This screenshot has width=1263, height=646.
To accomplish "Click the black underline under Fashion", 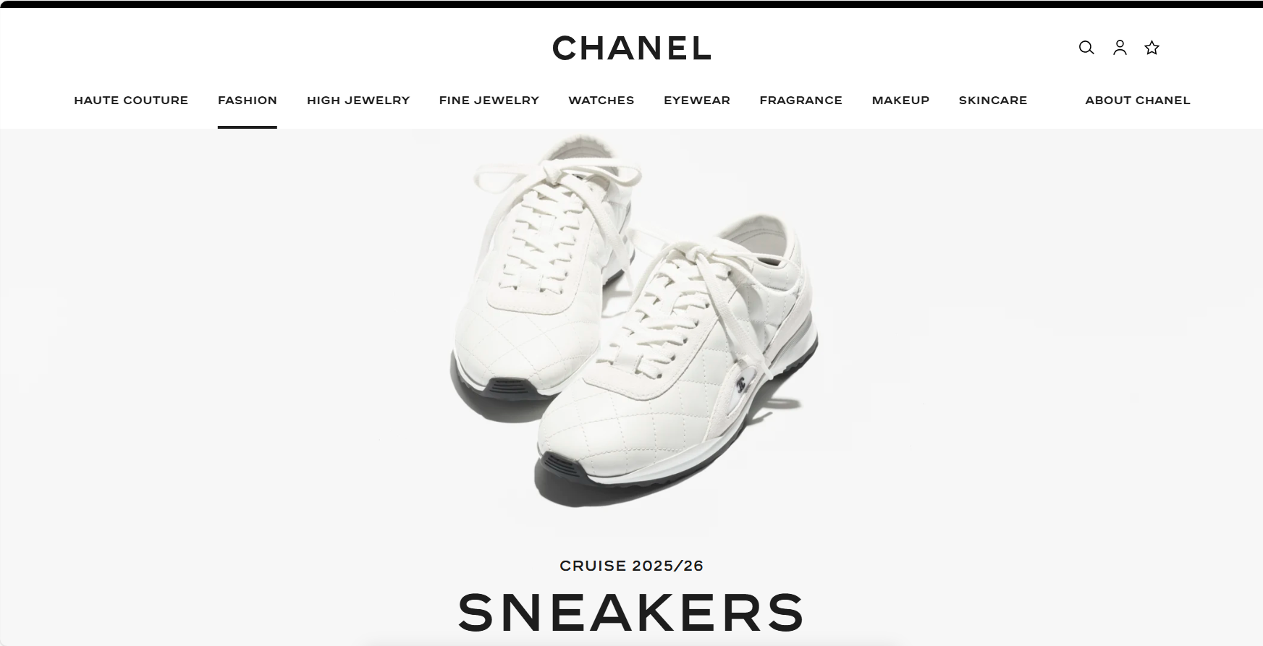I will [x=248, y=127].
